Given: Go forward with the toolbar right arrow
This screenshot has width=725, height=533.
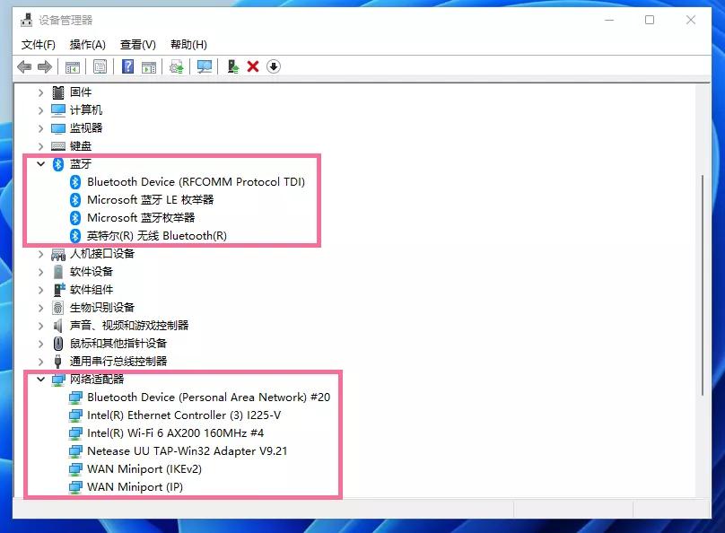Looking at the screenshot, I should (45, 67).
